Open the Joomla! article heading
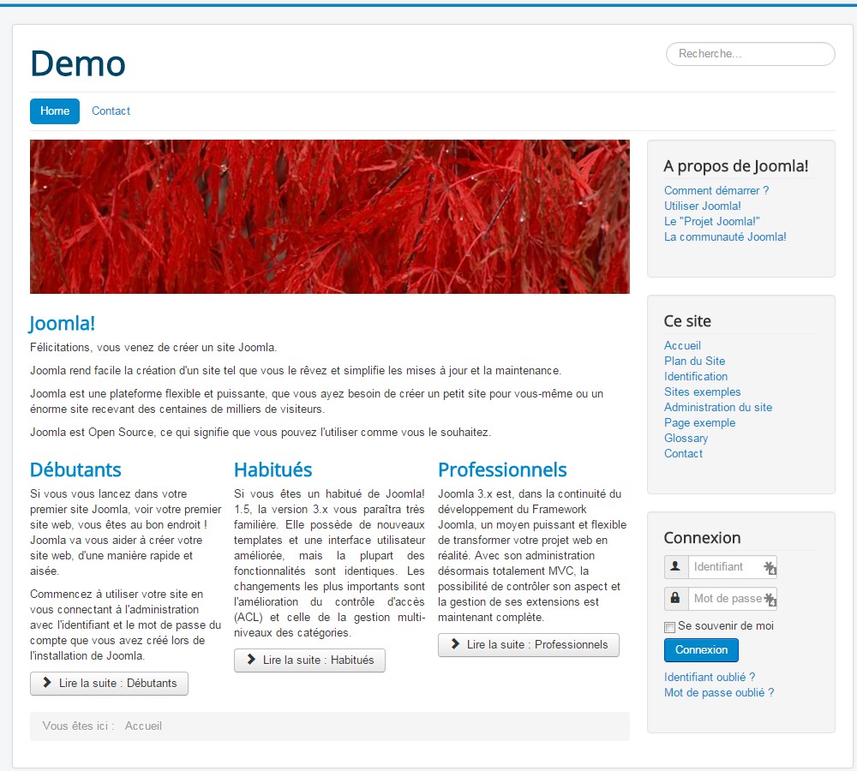The image size is (857, 771). tap(62, 323)
